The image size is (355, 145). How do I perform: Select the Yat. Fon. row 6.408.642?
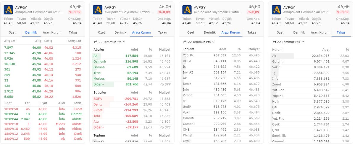point(311,90)
